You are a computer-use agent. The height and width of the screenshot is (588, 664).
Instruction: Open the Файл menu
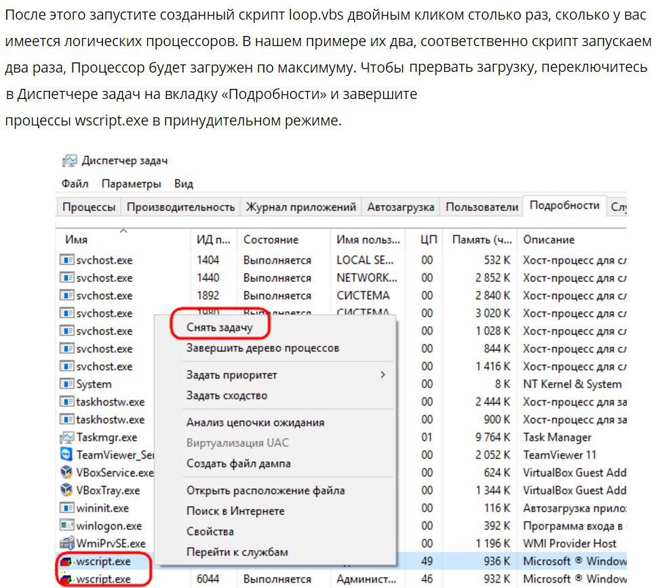pyautogui.click(x=75, y=184)
